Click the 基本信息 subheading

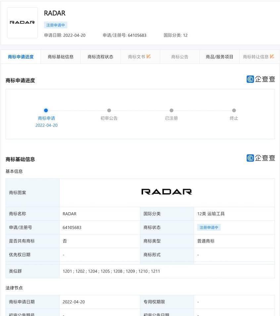pos(14,171)
